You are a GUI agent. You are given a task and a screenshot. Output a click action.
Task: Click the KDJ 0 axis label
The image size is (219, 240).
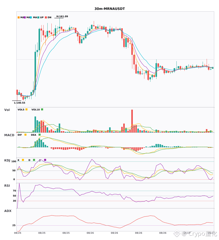pos(14,179)
